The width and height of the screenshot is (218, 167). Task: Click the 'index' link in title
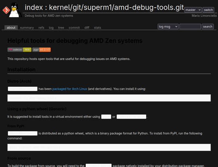pyautogui.click(x=34, y=8)
